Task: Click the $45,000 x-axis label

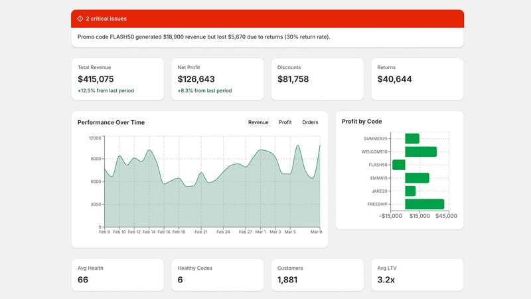Action: (x=446, y=216)
